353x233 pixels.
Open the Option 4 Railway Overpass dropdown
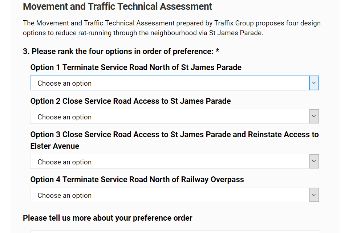170,195
